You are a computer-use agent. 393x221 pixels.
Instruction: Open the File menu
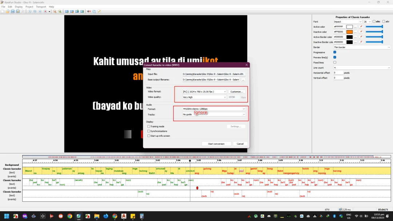[3, 7]
